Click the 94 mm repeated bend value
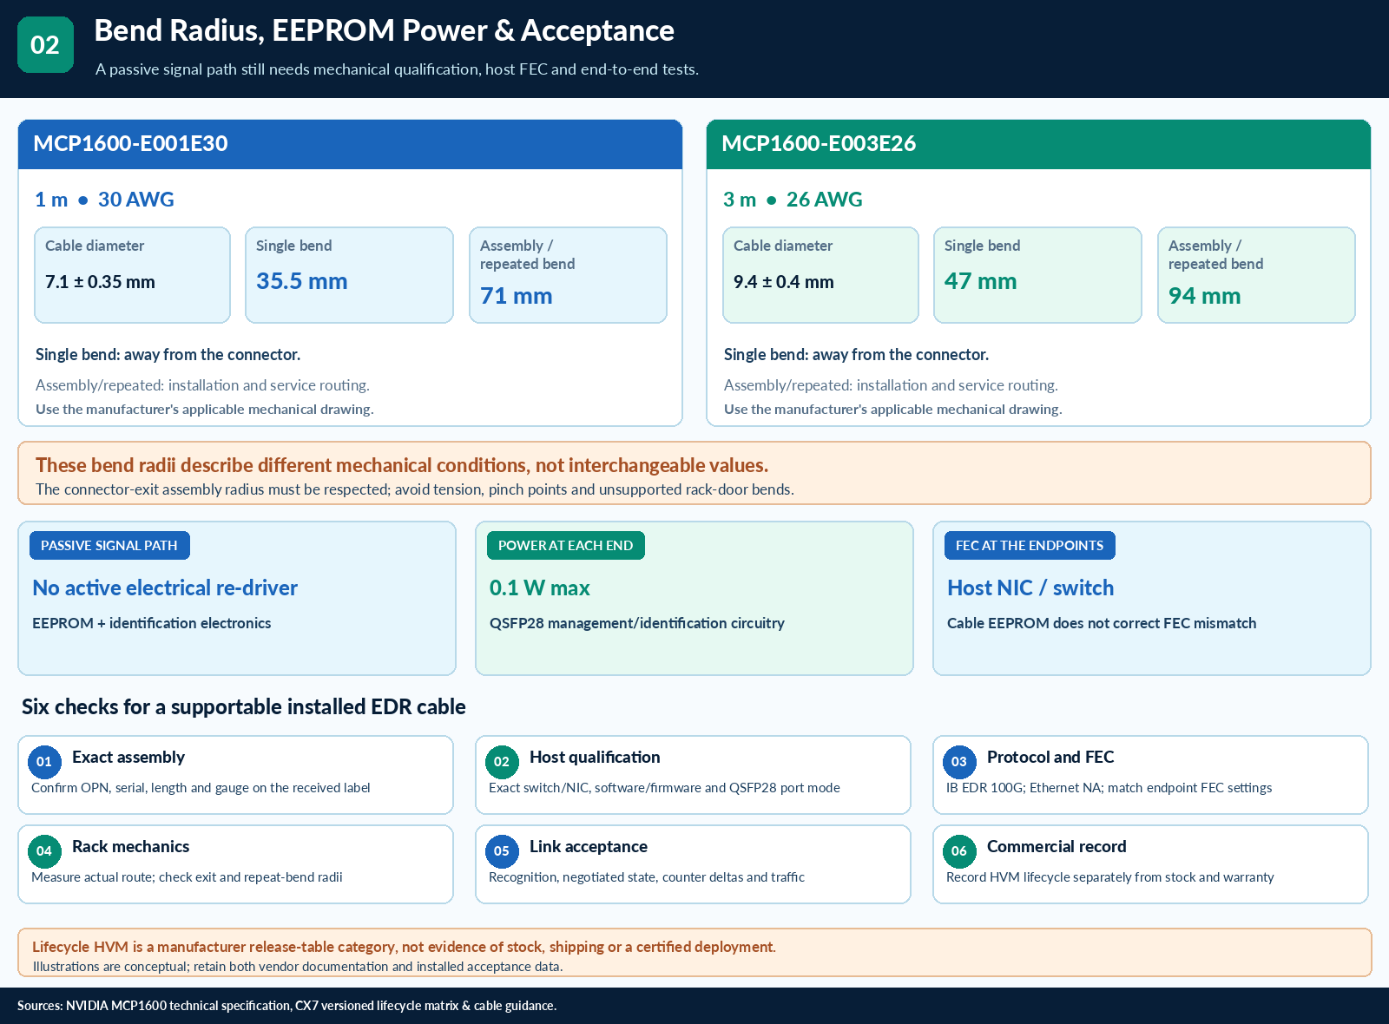This screenshot has height=1024, width=1389. tap(1204, 296)
